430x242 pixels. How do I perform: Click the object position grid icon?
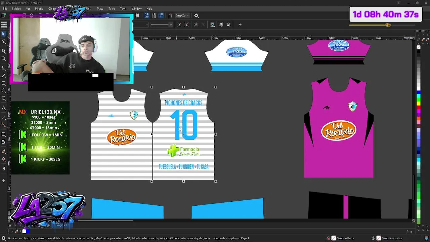click(x=4, y=25)
